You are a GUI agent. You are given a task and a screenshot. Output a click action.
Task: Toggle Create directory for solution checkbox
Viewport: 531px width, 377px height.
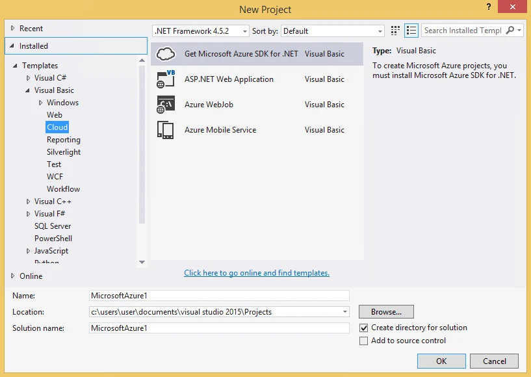[363, 328]
